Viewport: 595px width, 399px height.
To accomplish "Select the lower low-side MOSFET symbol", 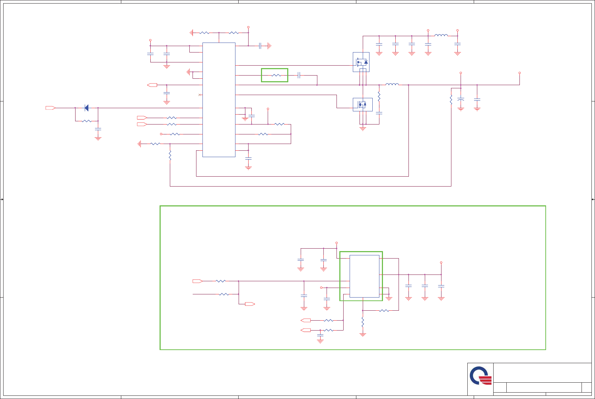I will [362, 105].
